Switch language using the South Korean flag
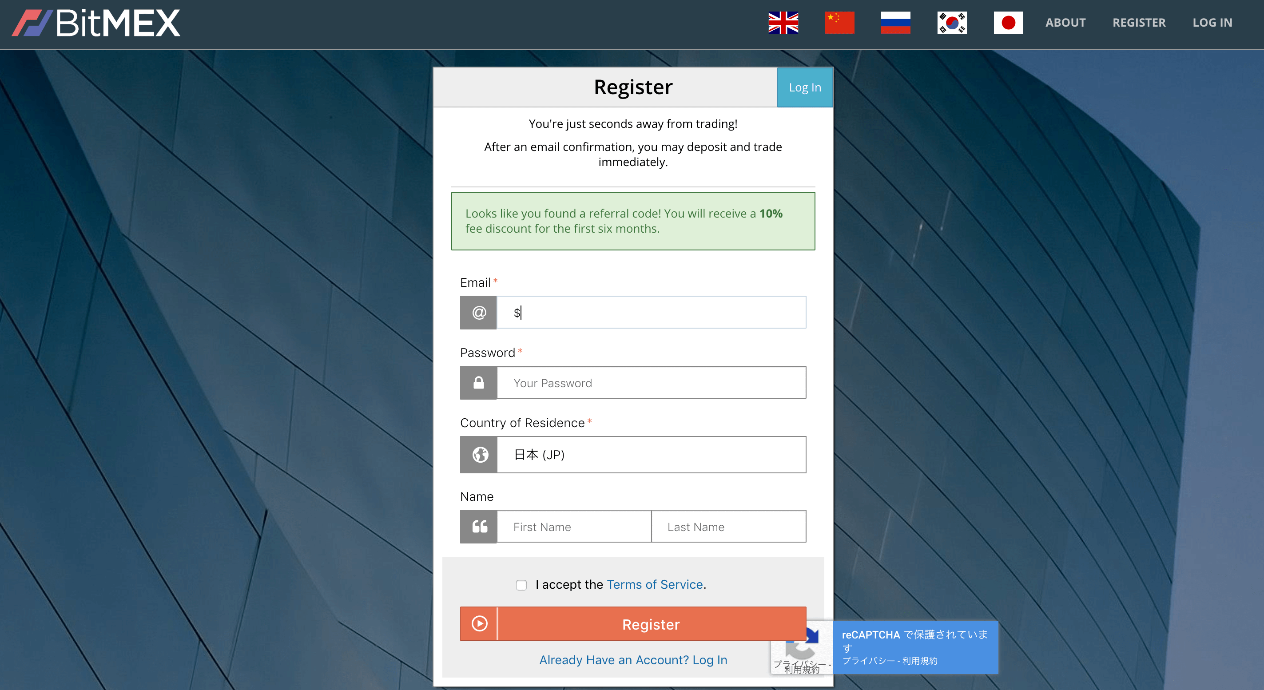Screen dimensions: 1264x690 [952, 23]
